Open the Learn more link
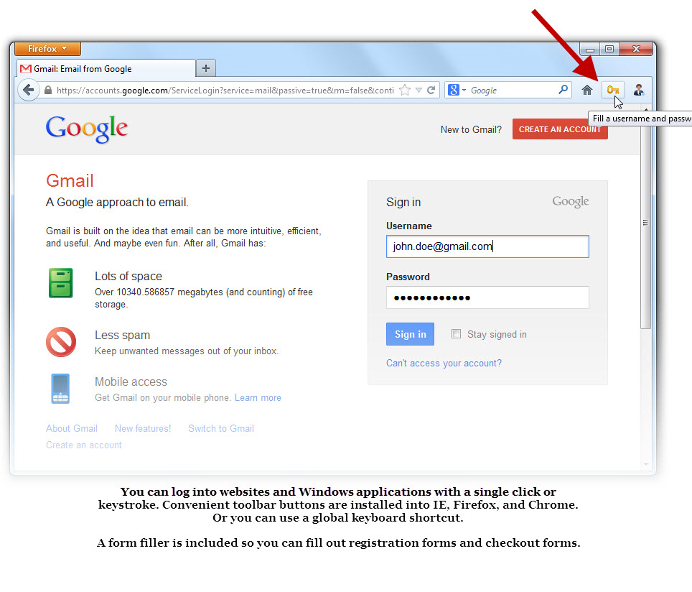This screenshot has height=592, width=692. (x=258, y=397)
